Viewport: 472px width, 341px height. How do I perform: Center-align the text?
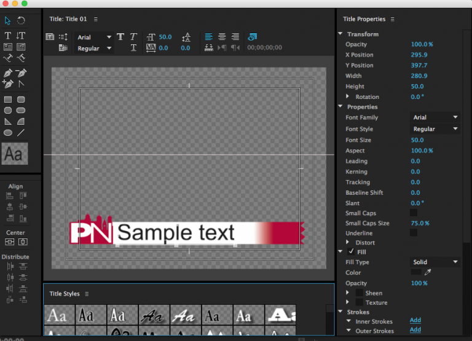pyautogui.click(x=222, y=37)
